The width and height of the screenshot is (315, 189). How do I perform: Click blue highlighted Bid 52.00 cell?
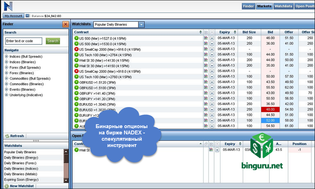[270, 120]
